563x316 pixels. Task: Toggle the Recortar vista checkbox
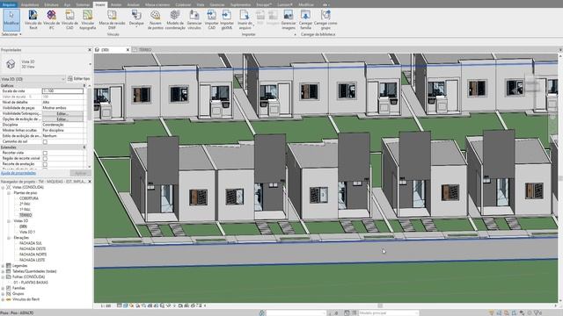point(45,153)
